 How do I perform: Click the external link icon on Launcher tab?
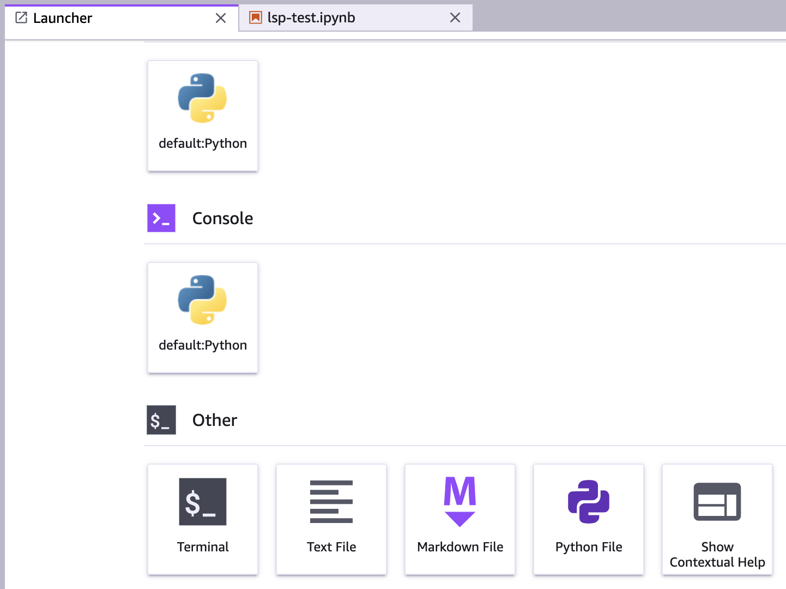[20, 17]
